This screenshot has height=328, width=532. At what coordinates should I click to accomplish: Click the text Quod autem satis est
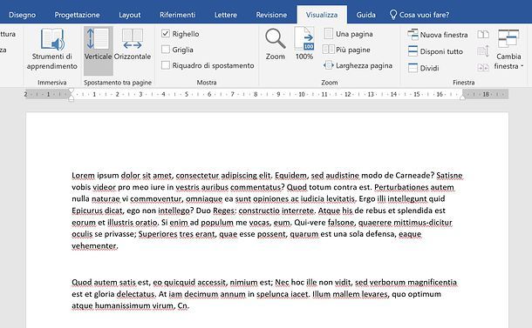point(111,282)
